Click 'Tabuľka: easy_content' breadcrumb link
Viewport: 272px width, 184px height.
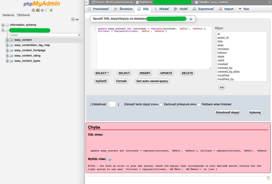(x=214, y=2)
